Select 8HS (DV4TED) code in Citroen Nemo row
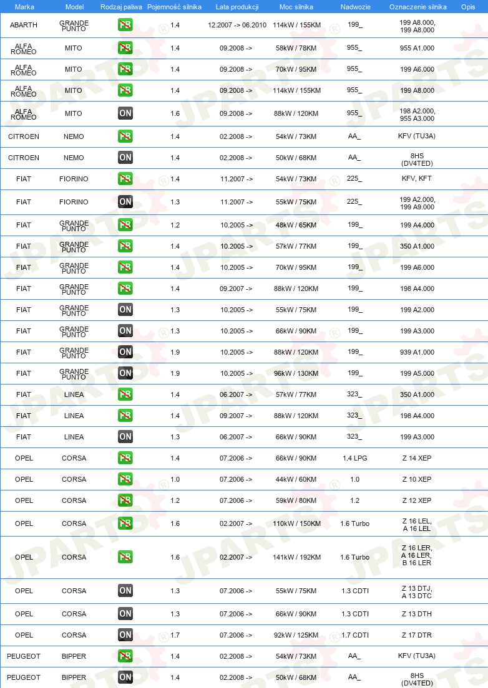This screenshot has height=688, width=488. 417,160
